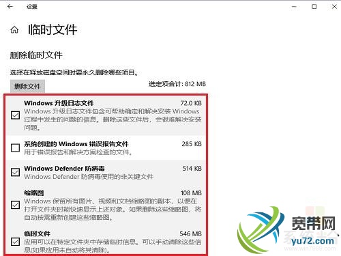Click the 514 KB size value
This screenshot has width=341, height=256.
pyautogui.click(x=192, y=169)
